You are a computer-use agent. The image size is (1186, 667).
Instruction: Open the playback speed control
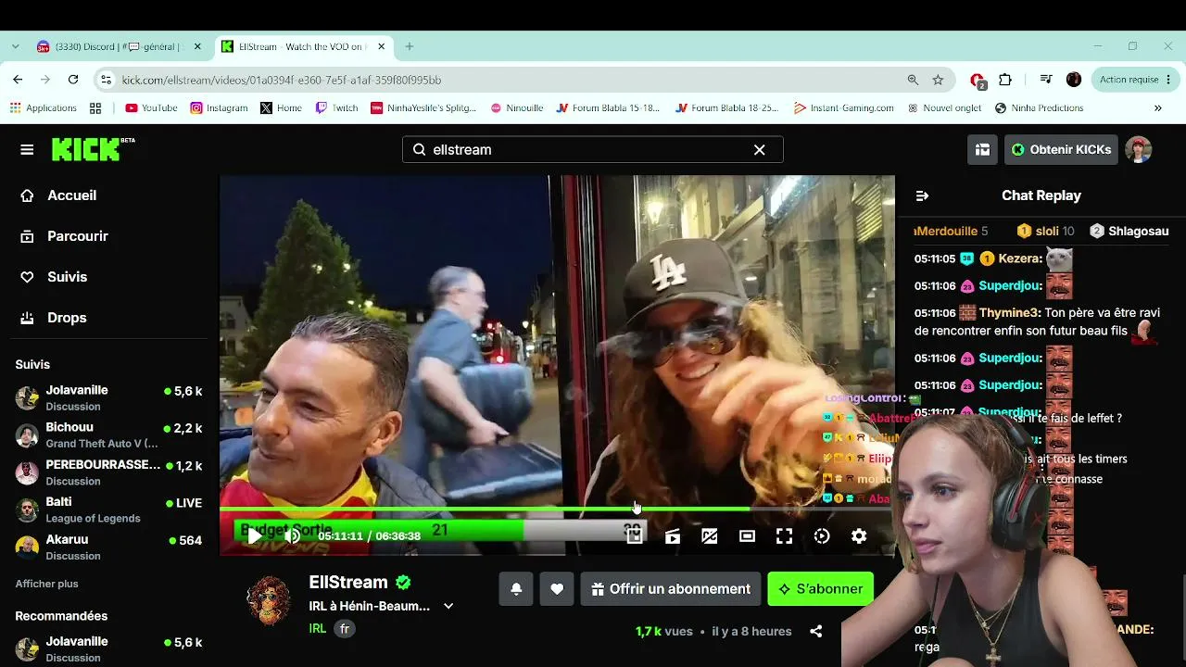(822, 535)
